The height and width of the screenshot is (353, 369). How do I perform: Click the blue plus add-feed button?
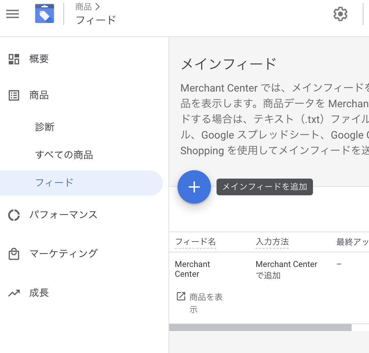(194, 187)
